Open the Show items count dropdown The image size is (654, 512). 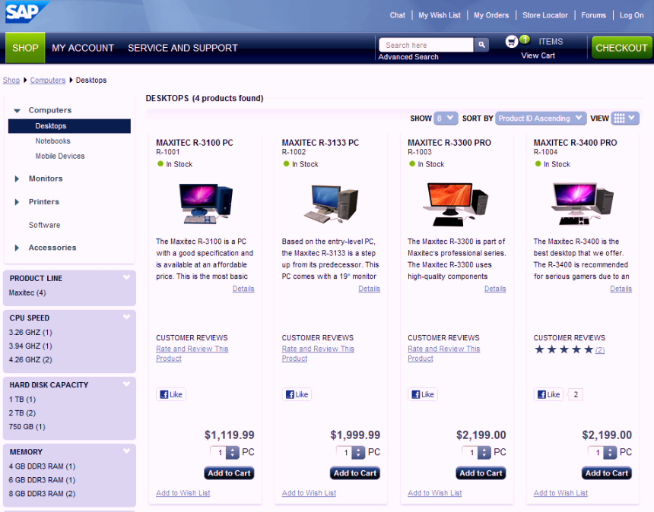click(446, 119)
